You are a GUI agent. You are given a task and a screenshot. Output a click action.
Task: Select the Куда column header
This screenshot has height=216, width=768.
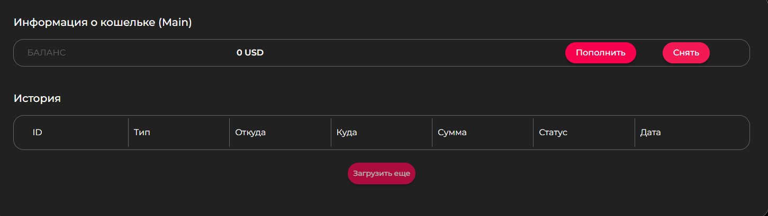347,133
